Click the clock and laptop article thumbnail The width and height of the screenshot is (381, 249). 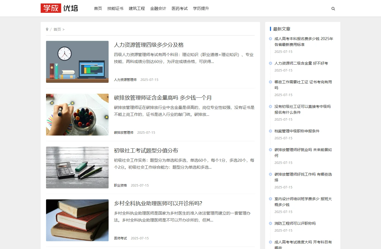pos(77,62)
